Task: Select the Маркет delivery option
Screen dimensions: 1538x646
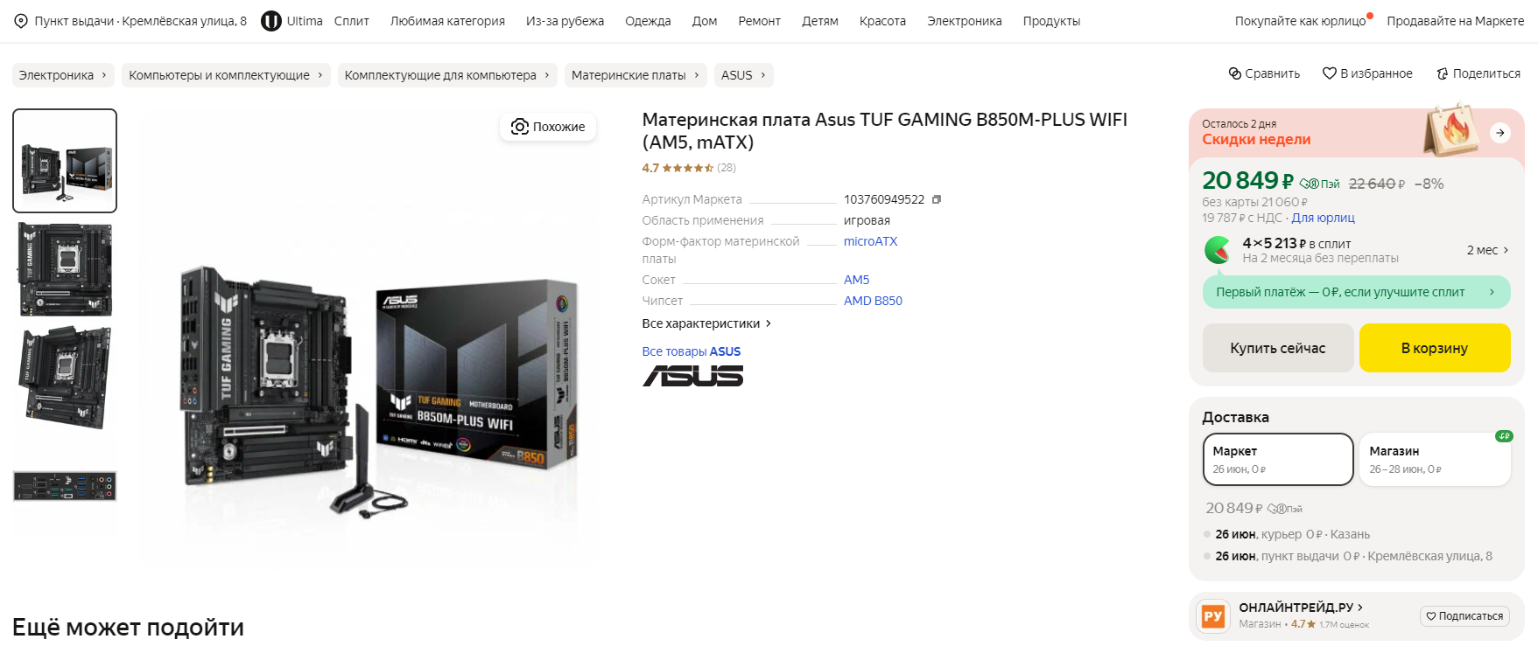Action: pyautogui.click(x=1278, y=459)
